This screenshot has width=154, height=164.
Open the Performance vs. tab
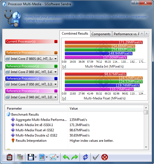[126, 34]
